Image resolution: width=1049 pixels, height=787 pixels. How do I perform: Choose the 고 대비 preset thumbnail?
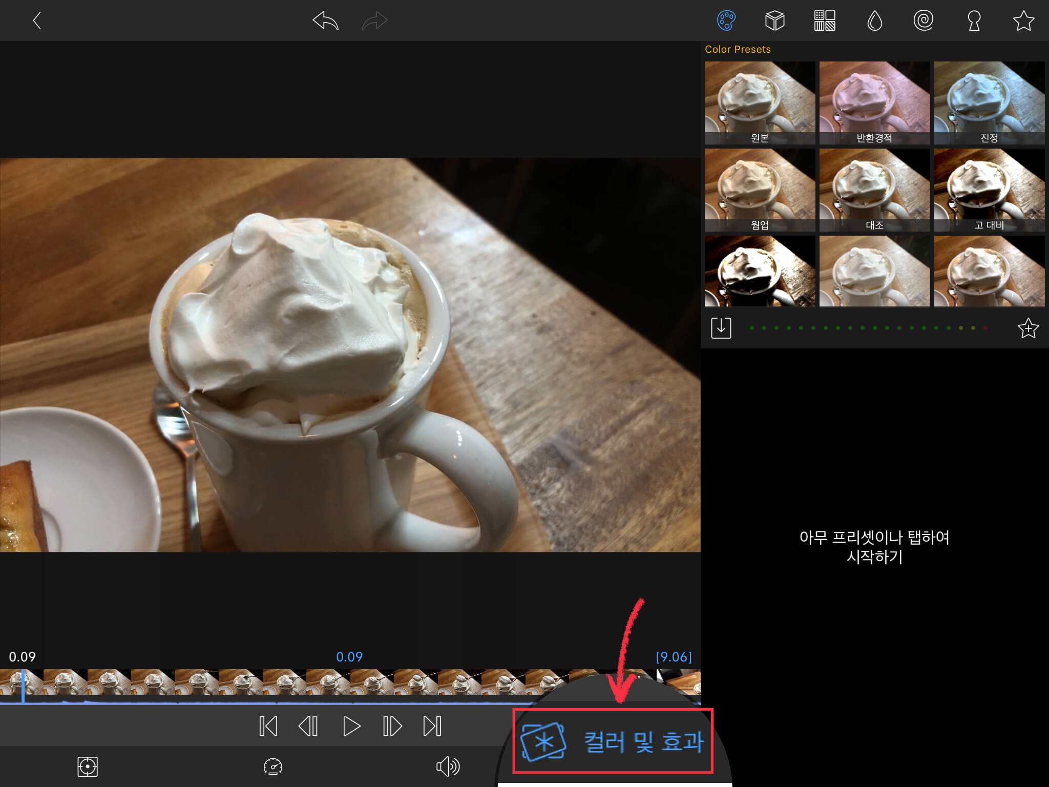(x=989, y=190)
